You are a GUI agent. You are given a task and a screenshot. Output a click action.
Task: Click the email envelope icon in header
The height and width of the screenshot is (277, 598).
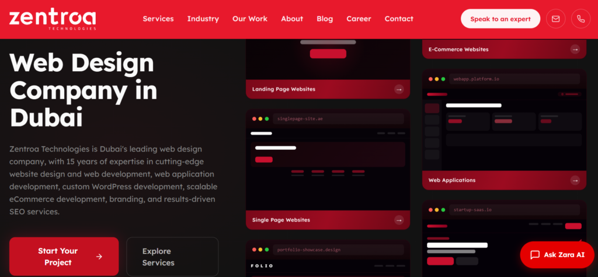pos(555,19)
